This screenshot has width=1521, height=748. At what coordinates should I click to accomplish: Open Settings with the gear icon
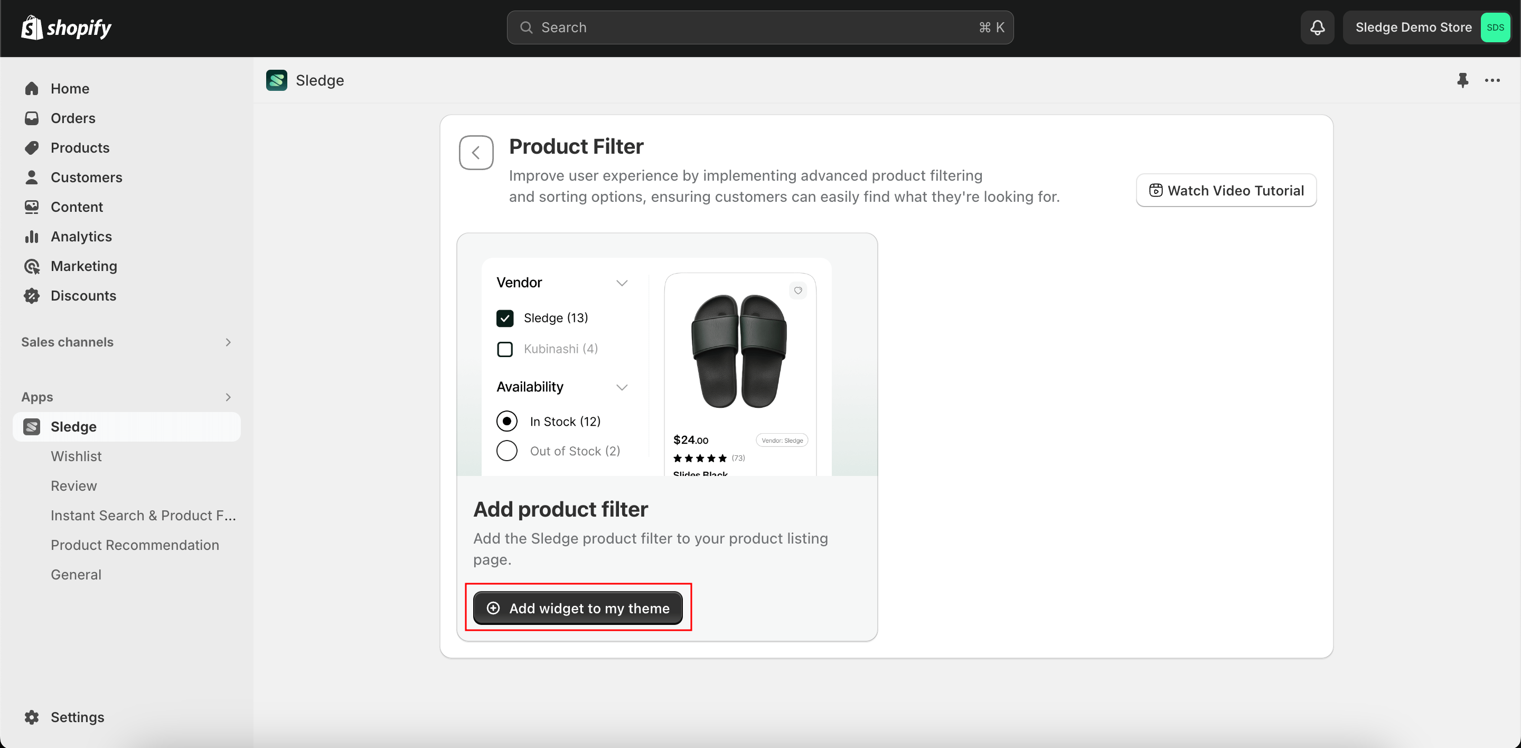point(32,717)
